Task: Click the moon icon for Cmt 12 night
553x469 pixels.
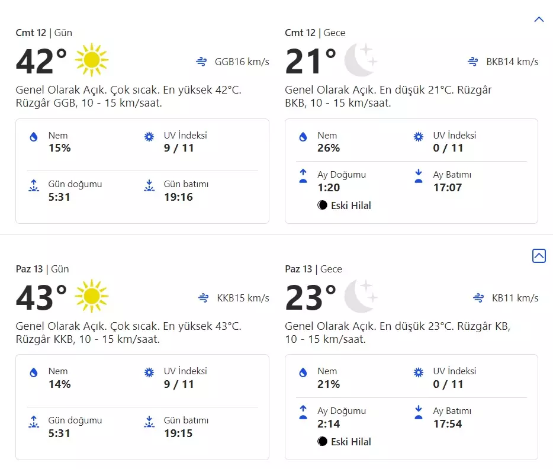Action: click(361, 60)
